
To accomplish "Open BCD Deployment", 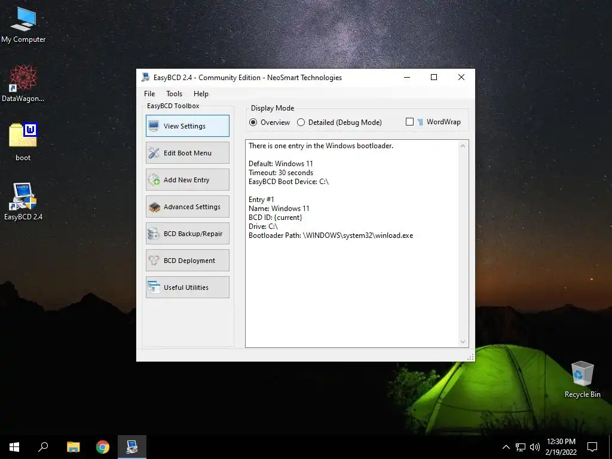I will coord(188,261).
